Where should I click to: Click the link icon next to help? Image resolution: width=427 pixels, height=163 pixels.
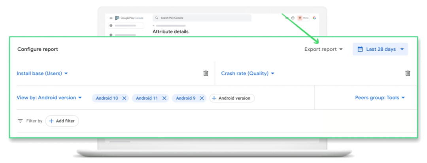coord(287,18)
